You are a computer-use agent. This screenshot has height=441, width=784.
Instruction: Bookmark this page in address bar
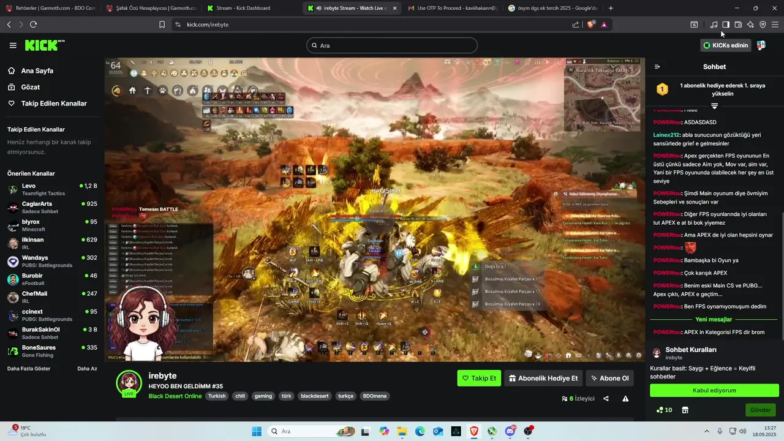pos(162,24)
